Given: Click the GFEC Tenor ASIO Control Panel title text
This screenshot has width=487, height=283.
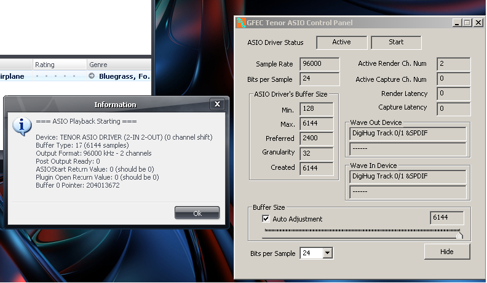Looking at the screenshot, I should (x=299, y=23).
